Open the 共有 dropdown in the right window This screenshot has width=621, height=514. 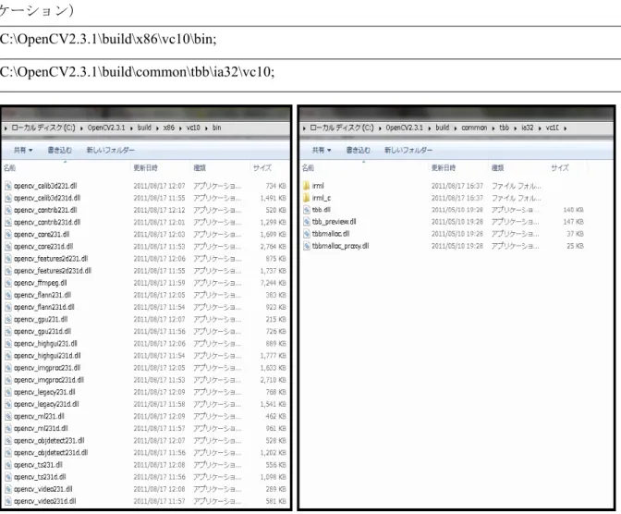[x=322, y=150]
